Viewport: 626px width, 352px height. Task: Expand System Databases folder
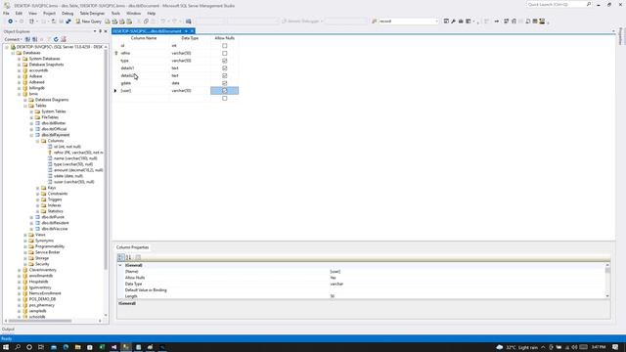(19, 59)
